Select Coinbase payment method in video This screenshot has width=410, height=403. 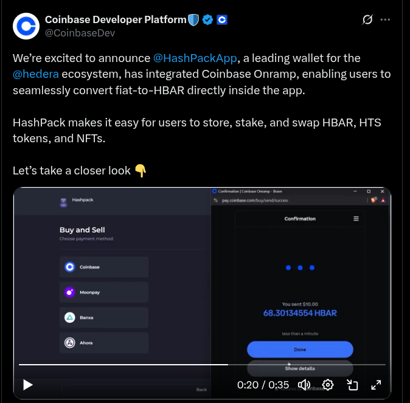tap(104, 267)
